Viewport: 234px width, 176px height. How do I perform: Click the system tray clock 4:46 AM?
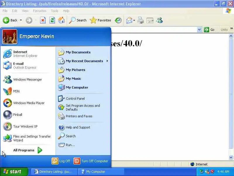point(223,172)
